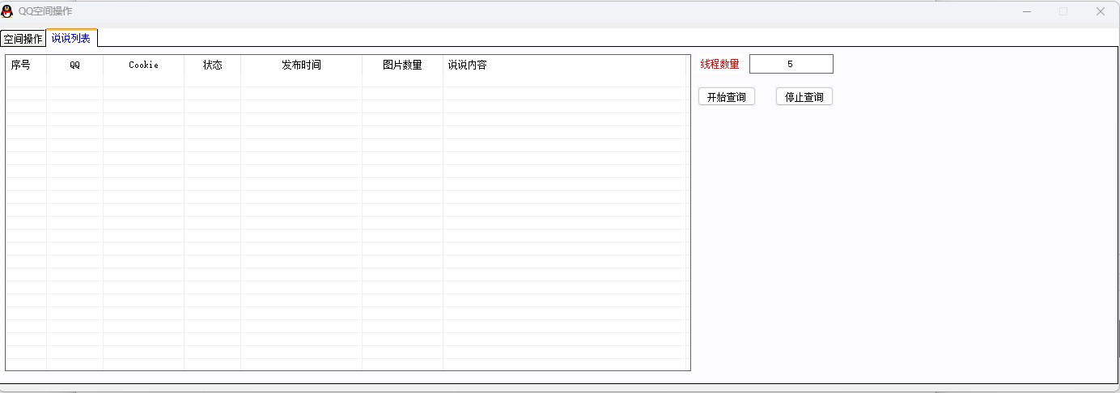The height and width of the screenshot is (393, 1120).
Task: Click the 说说内容 column header
Action: pos(468,65)
